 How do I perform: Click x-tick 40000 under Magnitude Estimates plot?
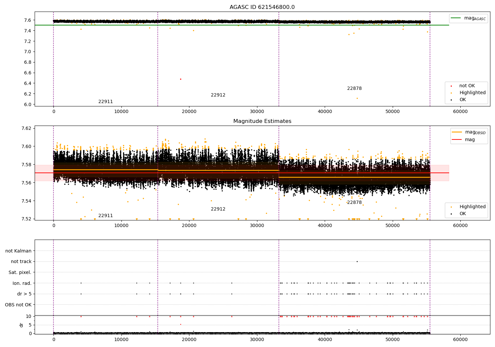tap(325, 226)
